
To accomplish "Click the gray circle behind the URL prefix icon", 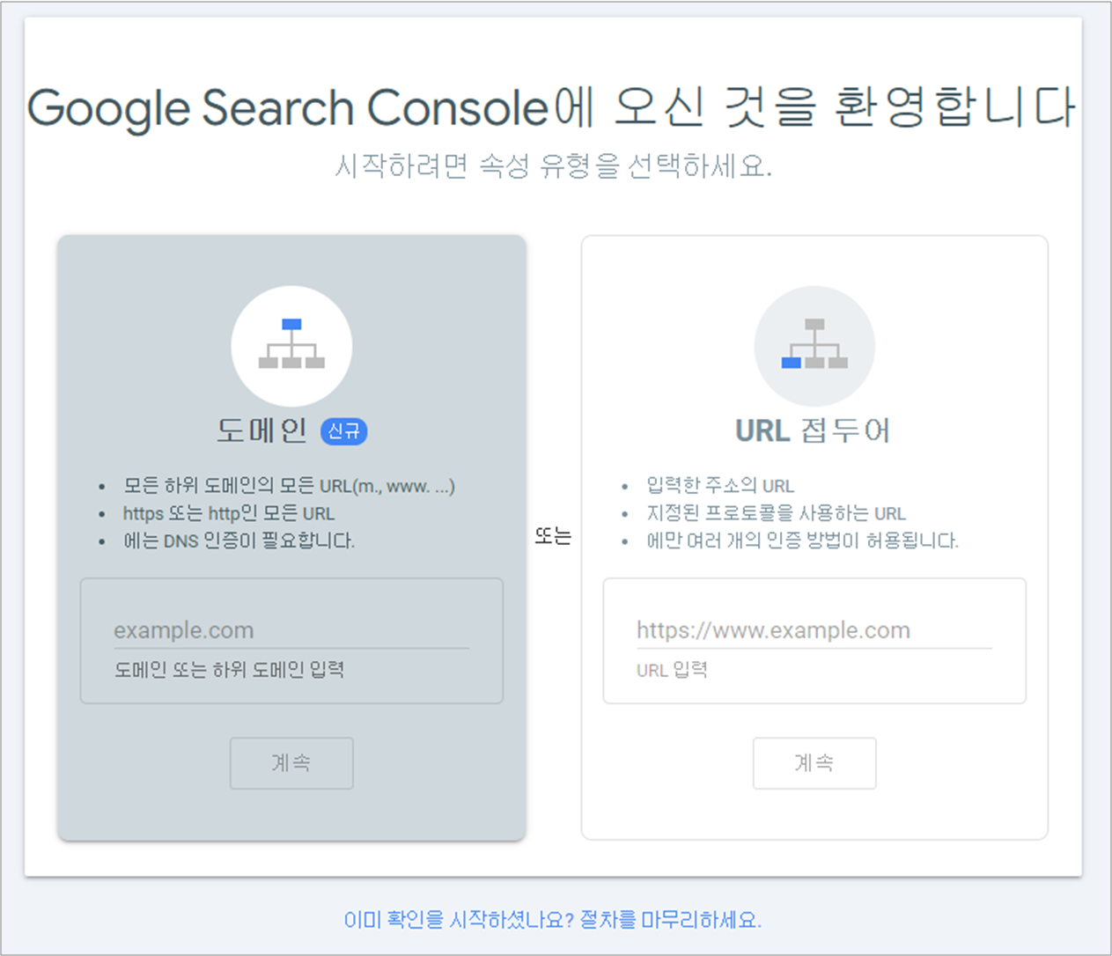I will pos(814,346).
